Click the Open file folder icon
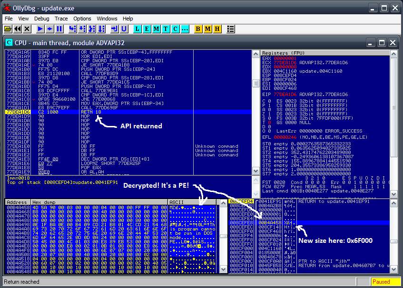Screen dimensions: 403x288 tap(8, 29)
